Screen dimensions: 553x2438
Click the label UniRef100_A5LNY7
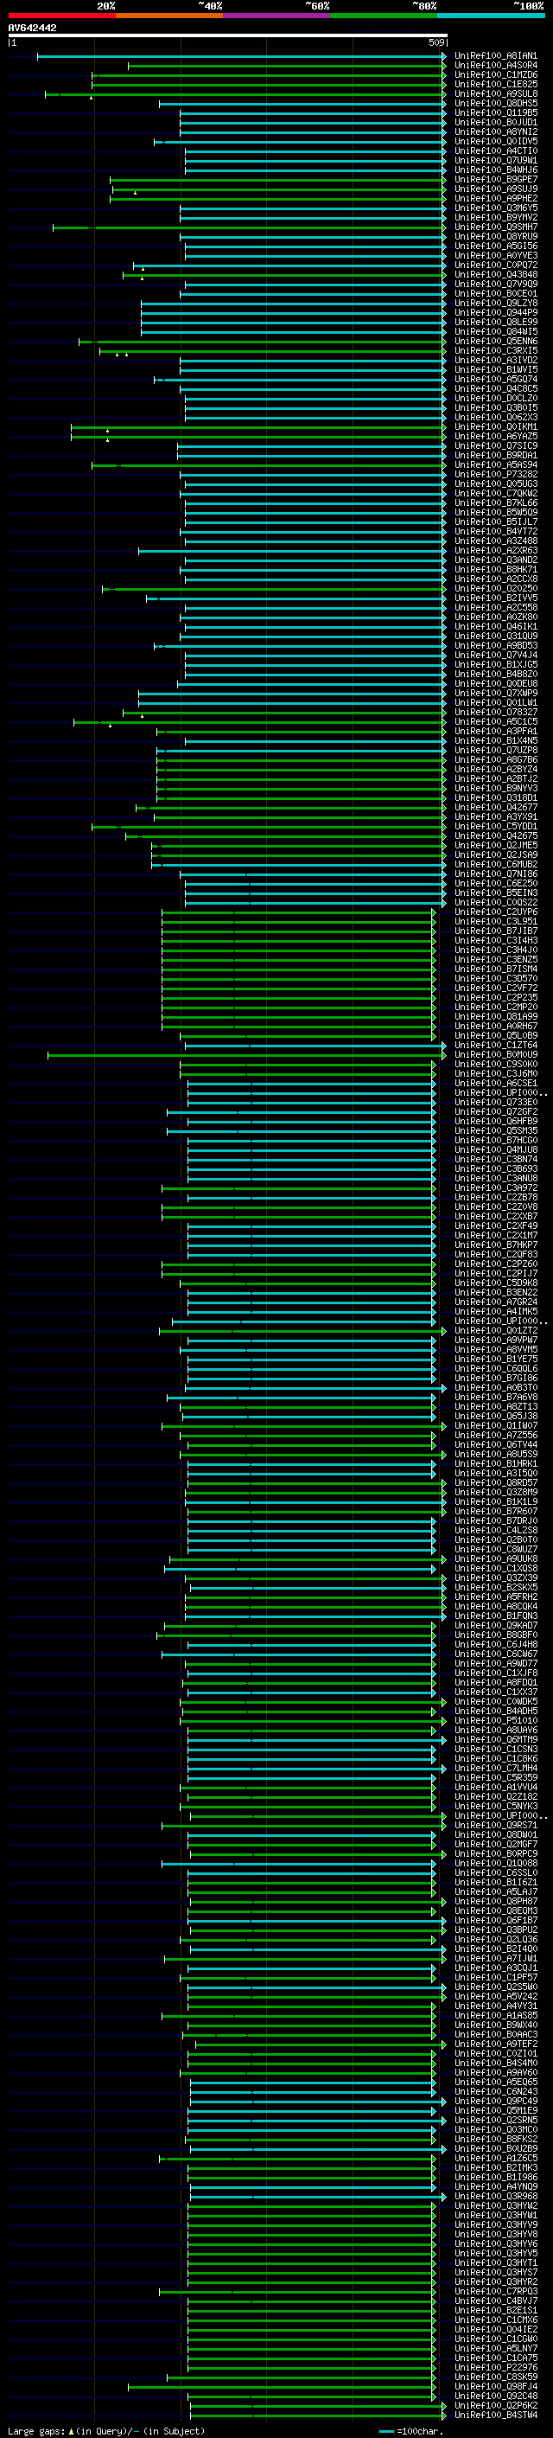(x=495, y=2347)
